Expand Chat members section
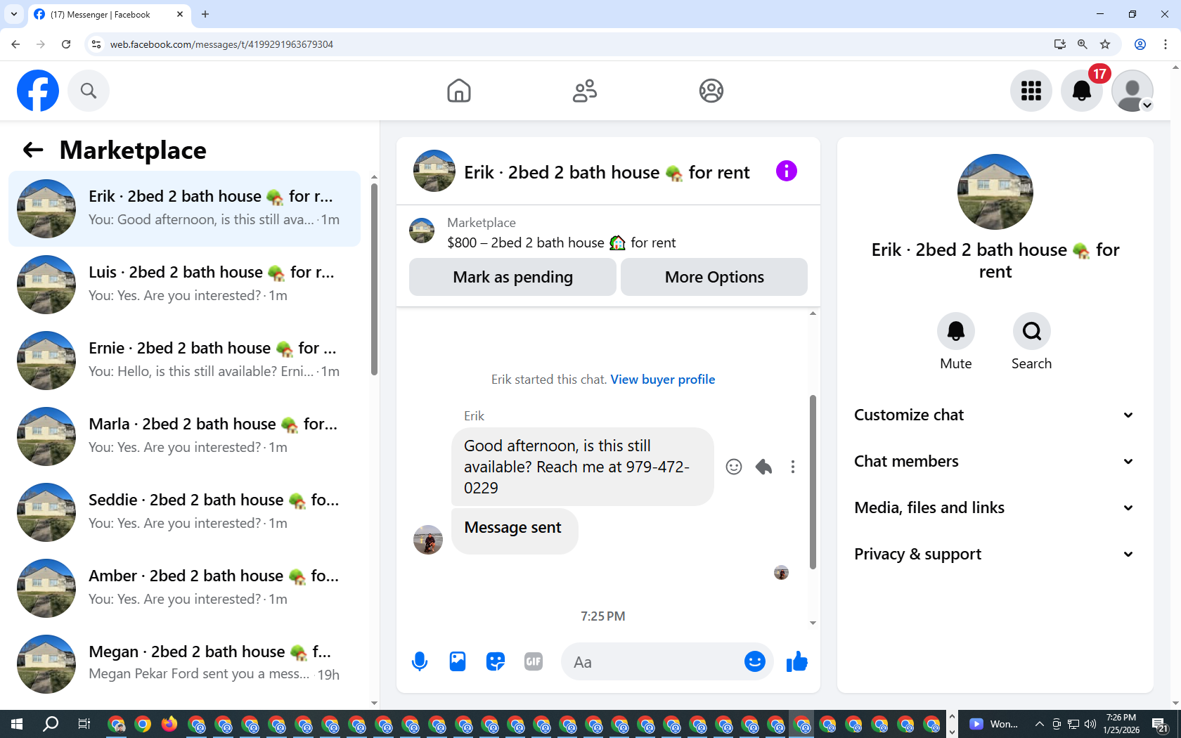The width and height of the screenshot is (1181, 738). (995, 461)
